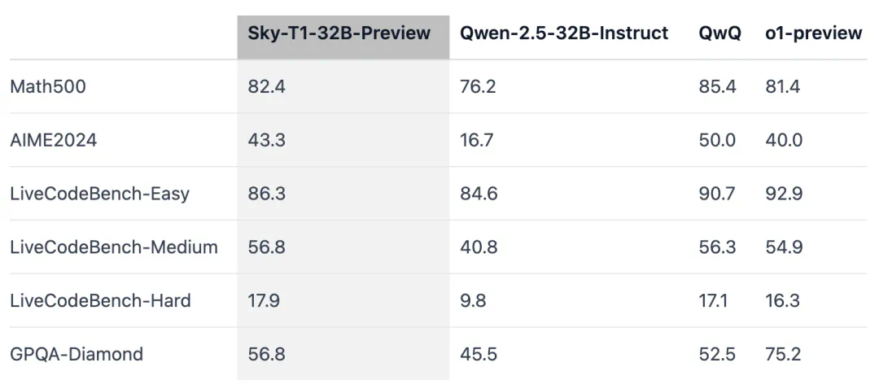Click the 75.2 GPQA-Diamond o1-preview score
Viewport: 879px width, 389px height.
[x=783, y=355]
